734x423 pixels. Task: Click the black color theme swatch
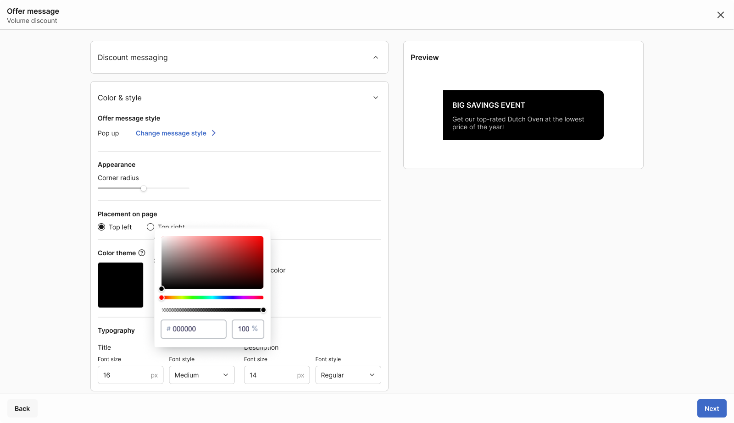click(121, 285)
